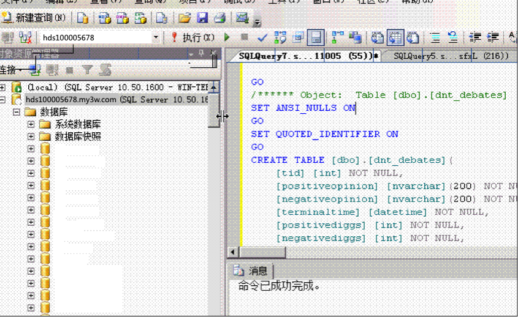Click the blue checkmark parse query icon

click(262, 38)
